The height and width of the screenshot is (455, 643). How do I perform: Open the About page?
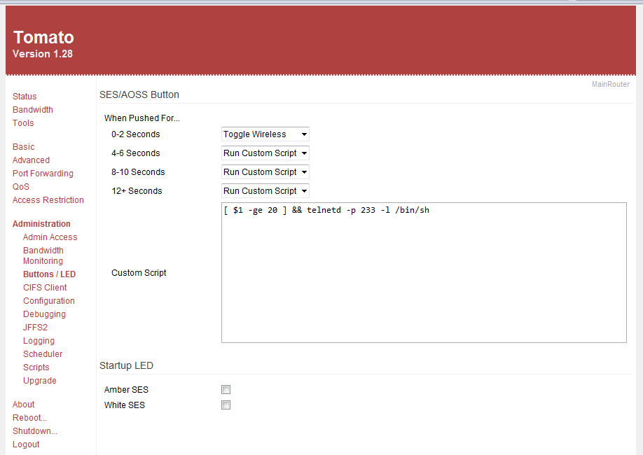(23, 404)
